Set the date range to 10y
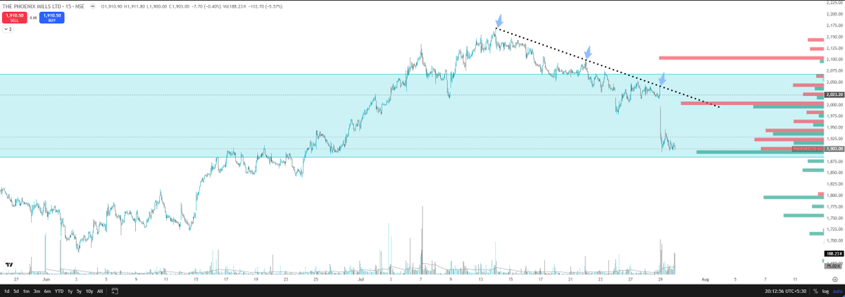The width and height of the screenshot is (845, 297). click(89, 291)
